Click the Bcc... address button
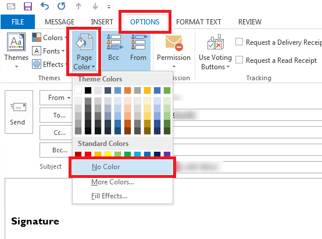This screenshot has height=239, width=322. (x=56, y=150)
